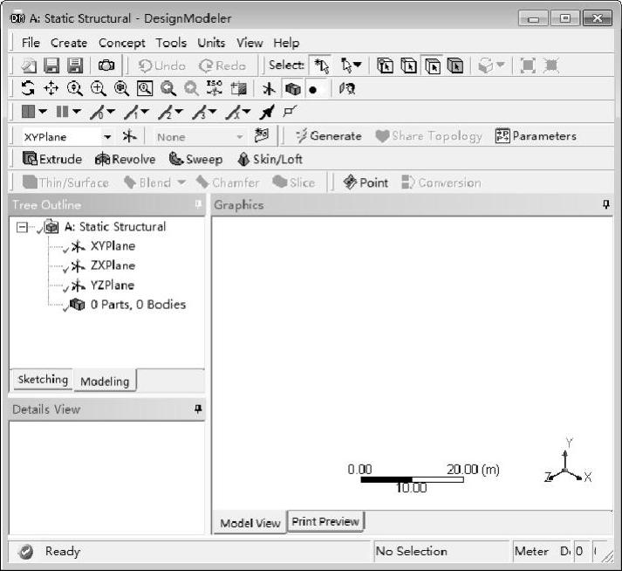Select XYPlane in the tree outline
Image resolution: width=622 pixels, height=571 pixels.
point(113,246)
